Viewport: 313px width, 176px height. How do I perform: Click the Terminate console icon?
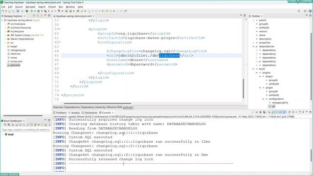257,112
